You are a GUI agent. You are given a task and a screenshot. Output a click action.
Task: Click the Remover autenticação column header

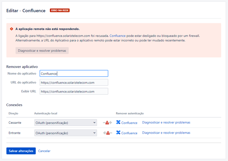[130, 113]
